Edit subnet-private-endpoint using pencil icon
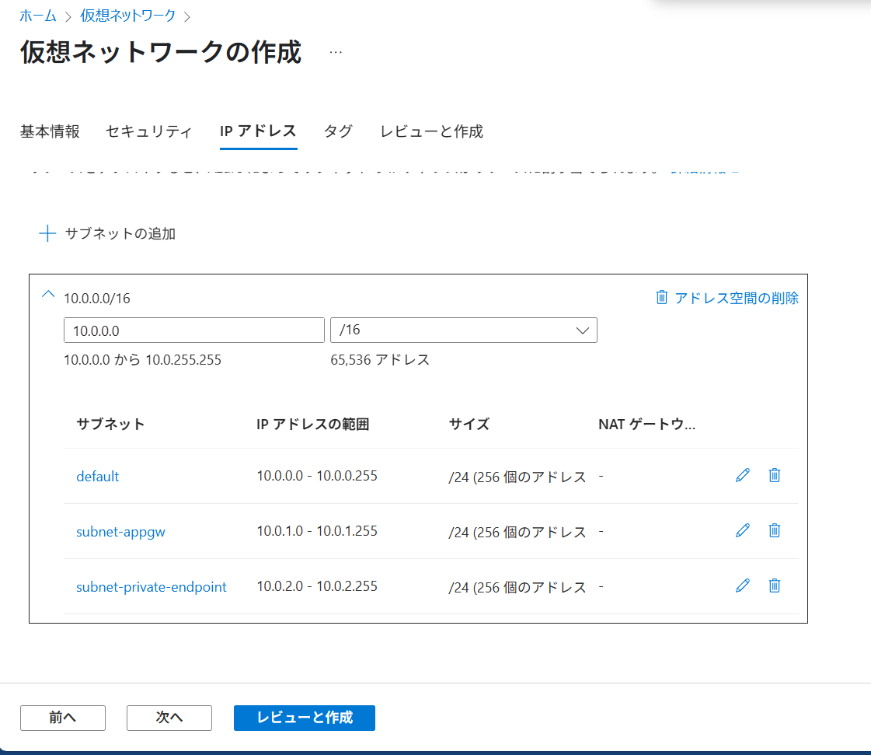 click(x=743, y=585)
